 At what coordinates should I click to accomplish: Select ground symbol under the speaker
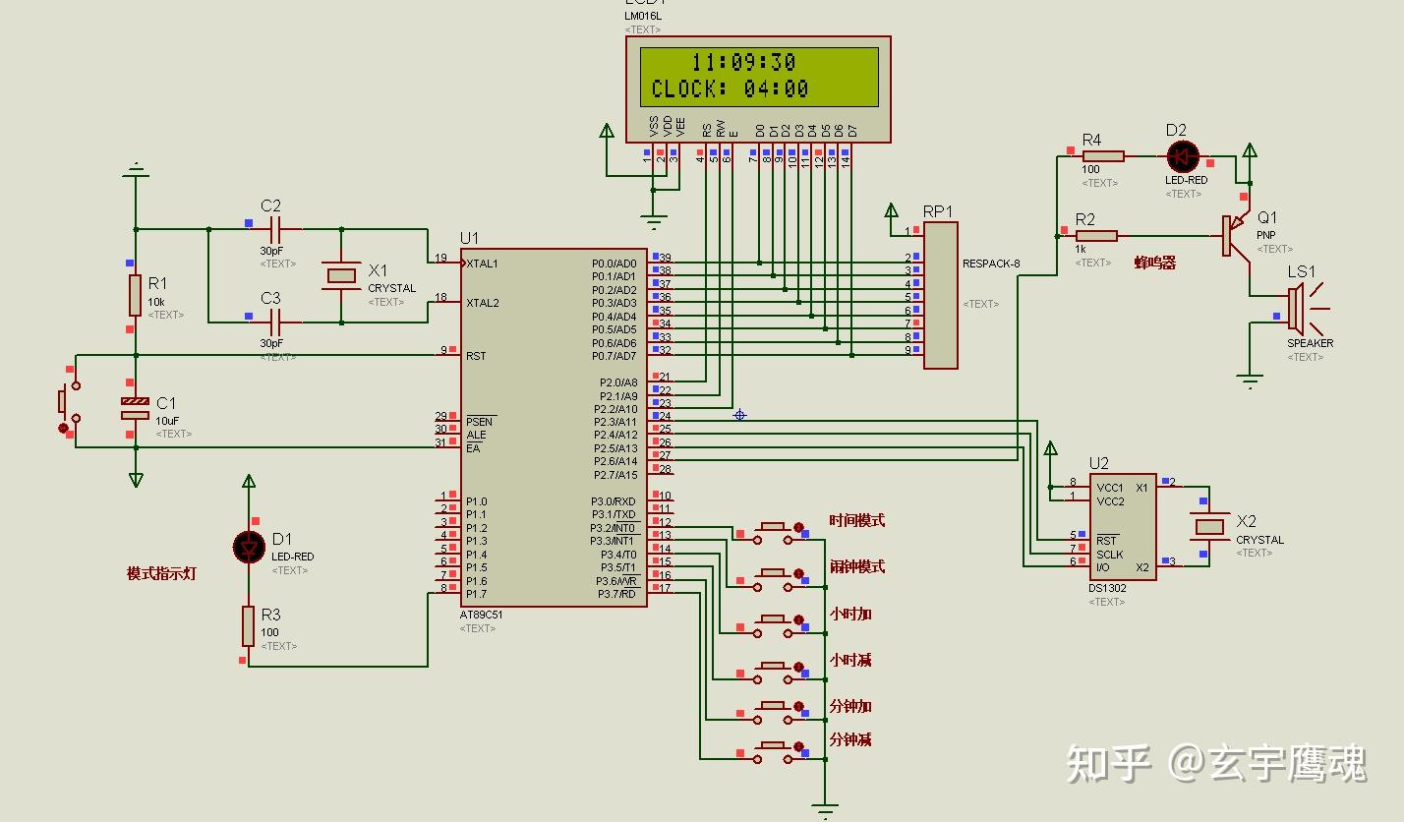1250,381
